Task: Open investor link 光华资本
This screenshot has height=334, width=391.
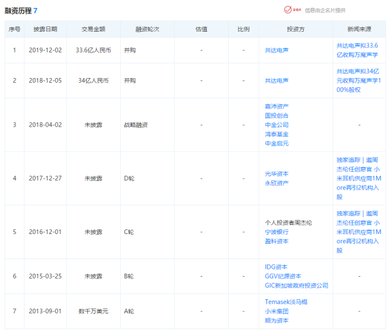Action: (x=276, y=174)
